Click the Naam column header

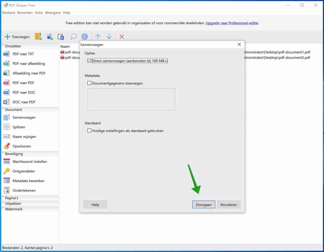pos(65,47)
